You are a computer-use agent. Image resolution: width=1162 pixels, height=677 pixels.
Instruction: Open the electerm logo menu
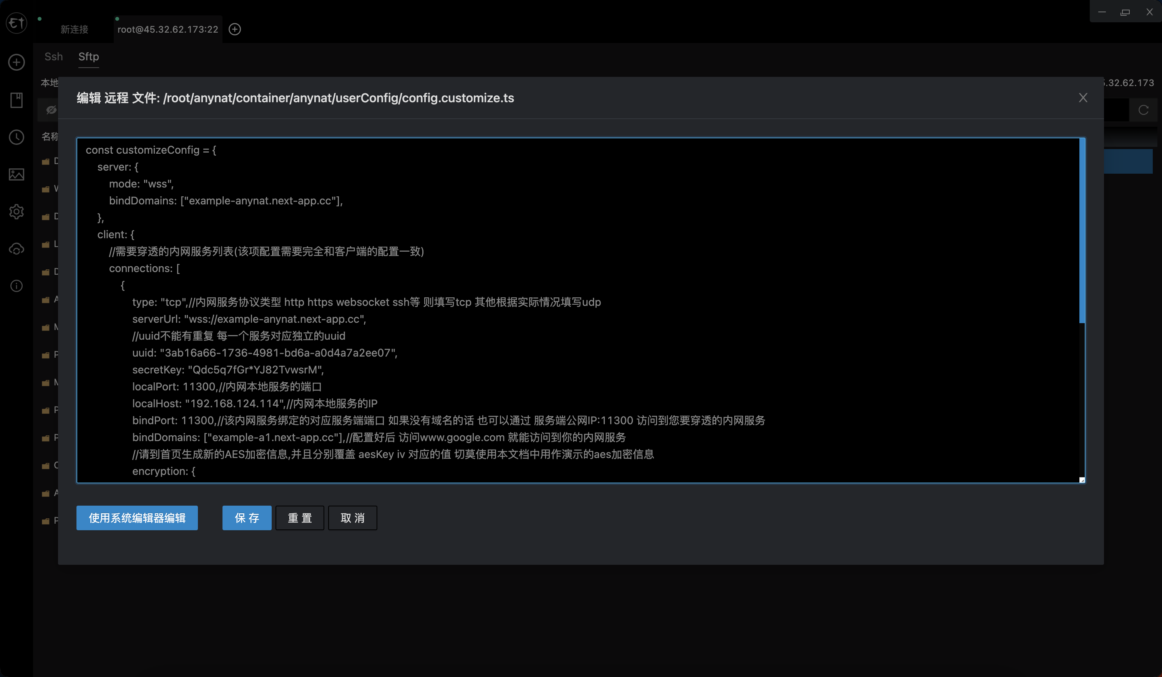16,23
